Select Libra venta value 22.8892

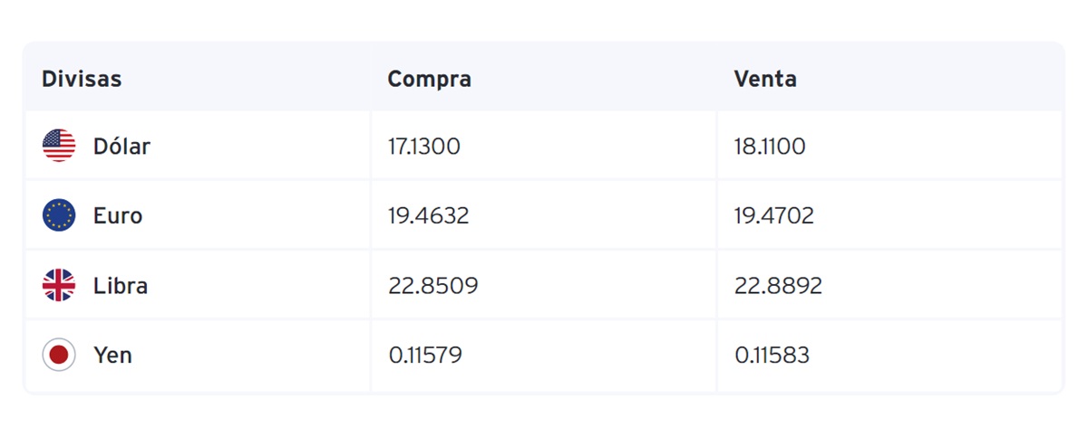click(779, 286)
